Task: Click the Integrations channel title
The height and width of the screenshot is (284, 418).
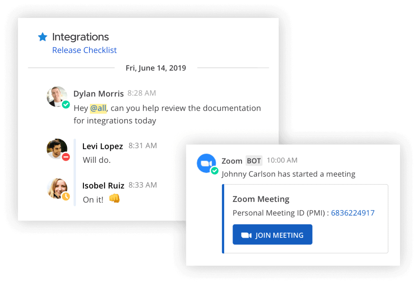Action: [x=80, y=37]
